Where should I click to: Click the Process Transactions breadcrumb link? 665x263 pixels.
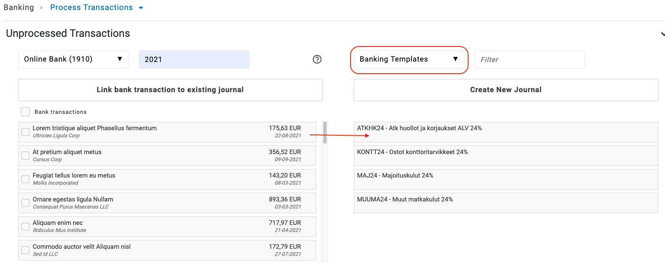point(91,8)
